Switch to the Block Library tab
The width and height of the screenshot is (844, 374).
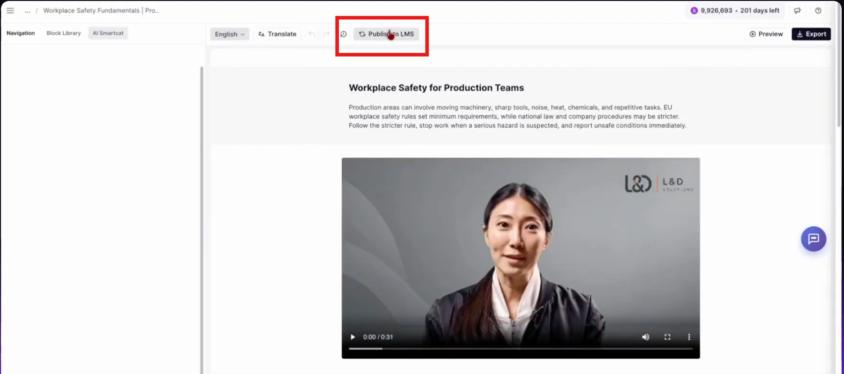click(64, 33)
